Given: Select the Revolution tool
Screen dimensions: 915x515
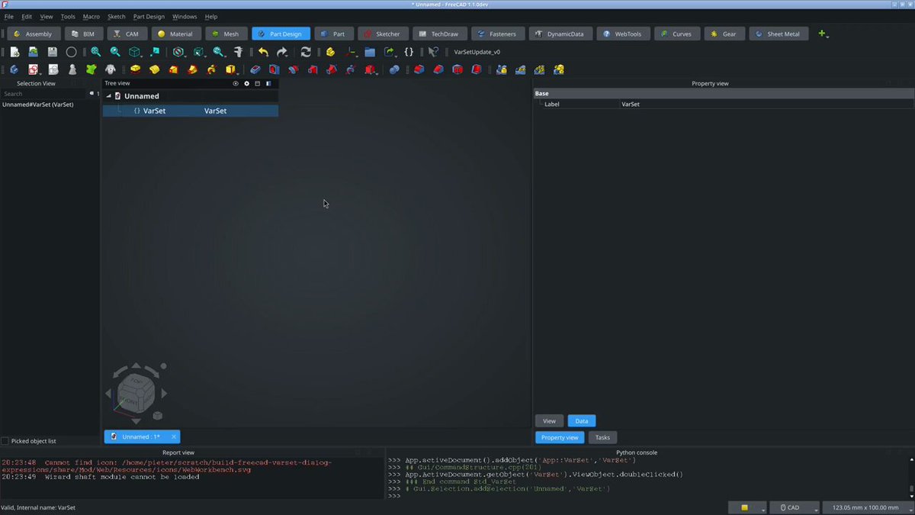Looking at the screenshot, I should 155,69.
